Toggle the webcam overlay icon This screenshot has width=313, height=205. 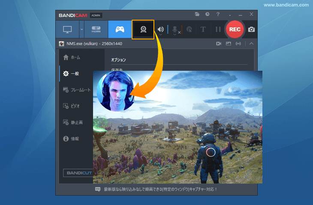[x=143, y=29]
